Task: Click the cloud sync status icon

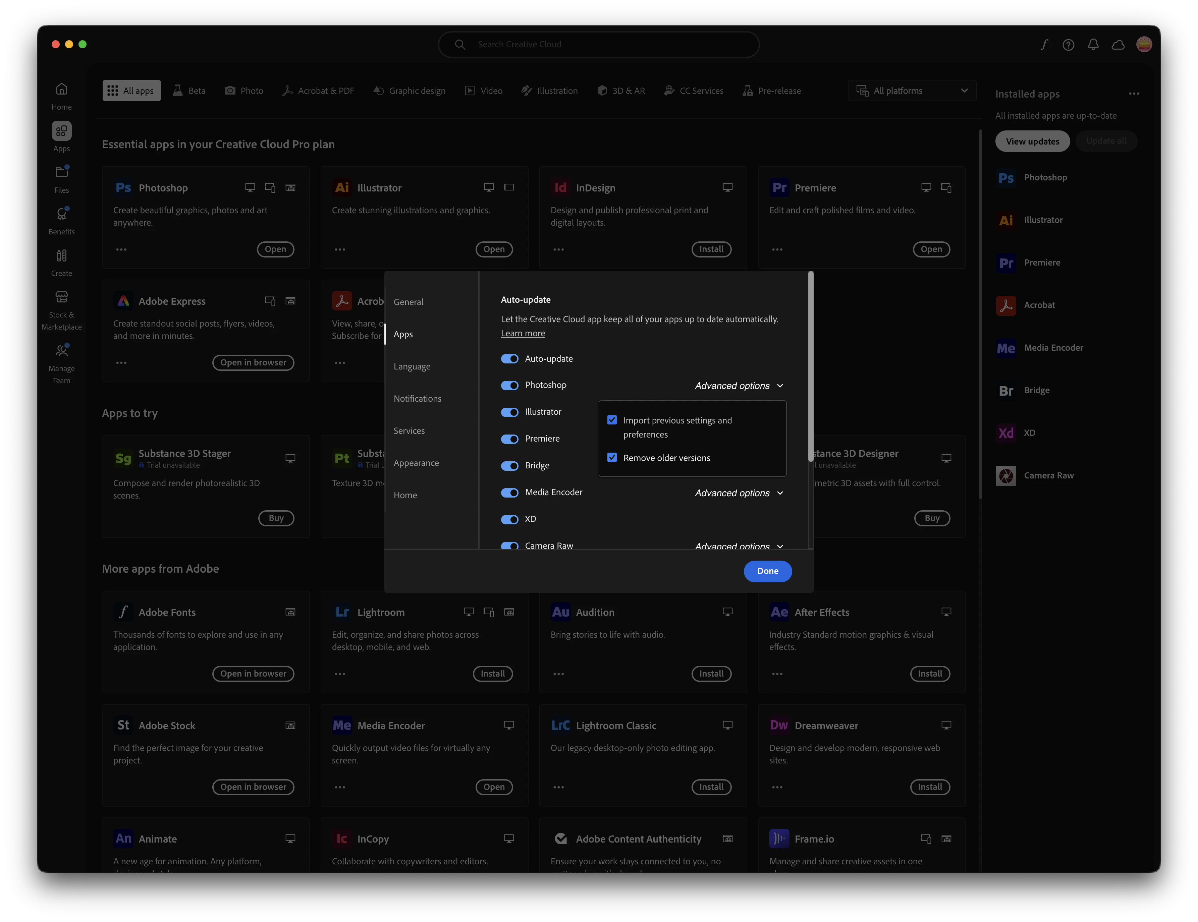Action: (x=1118, y=45)
